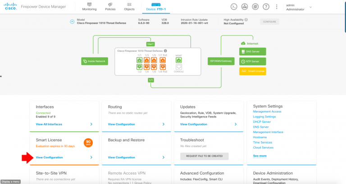Click the DNS Server node
The height and width of the screenshot is (184, 346).
253,52
